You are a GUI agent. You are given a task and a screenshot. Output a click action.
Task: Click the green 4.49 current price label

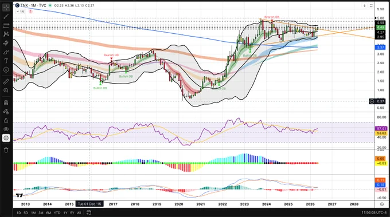(x=381, y=27)
